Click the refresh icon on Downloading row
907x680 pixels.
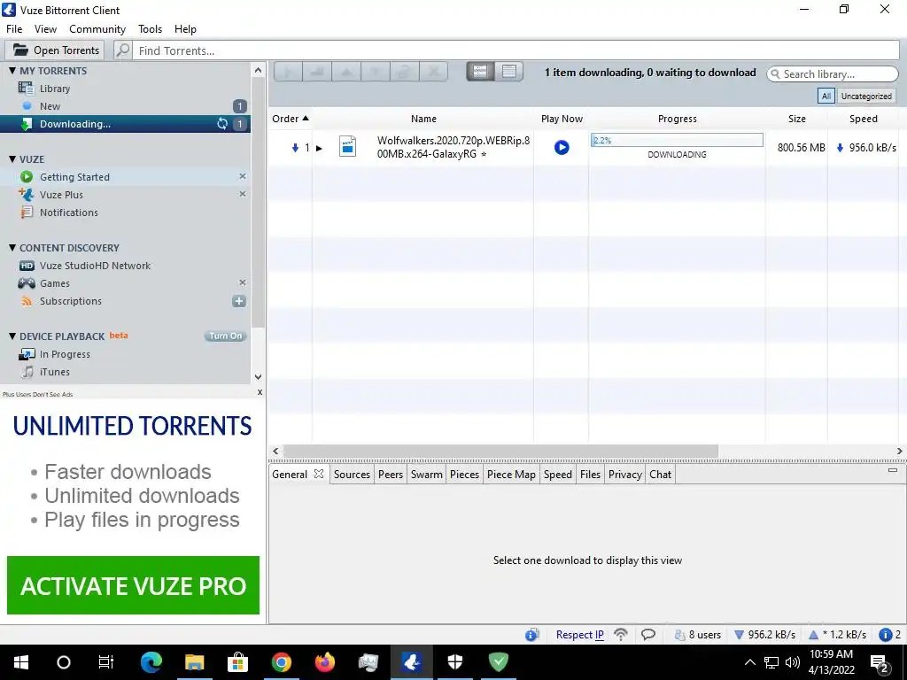pyautogui.click(x=222, y=124)
